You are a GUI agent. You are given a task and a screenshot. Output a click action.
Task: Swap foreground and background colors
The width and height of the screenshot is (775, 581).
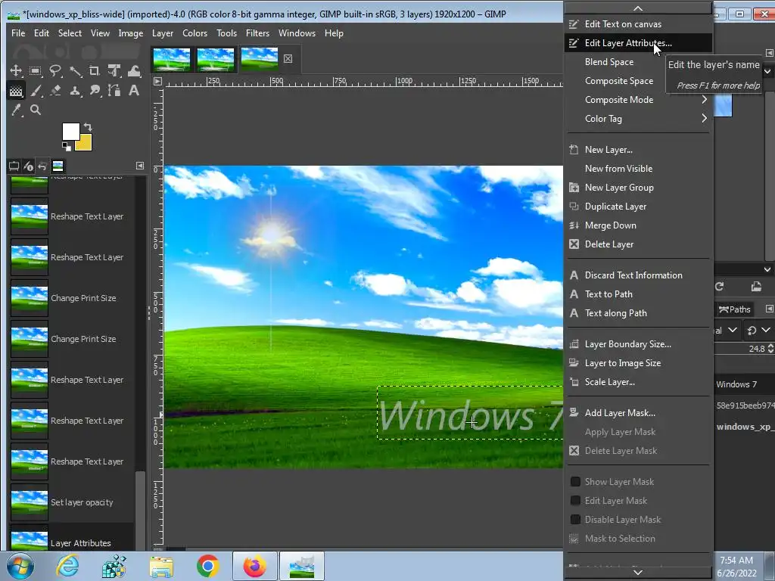pos(88,126)
